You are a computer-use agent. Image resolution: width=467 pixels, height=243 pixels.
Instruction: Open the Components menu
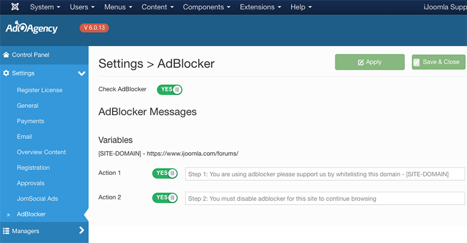pos(207,7)
